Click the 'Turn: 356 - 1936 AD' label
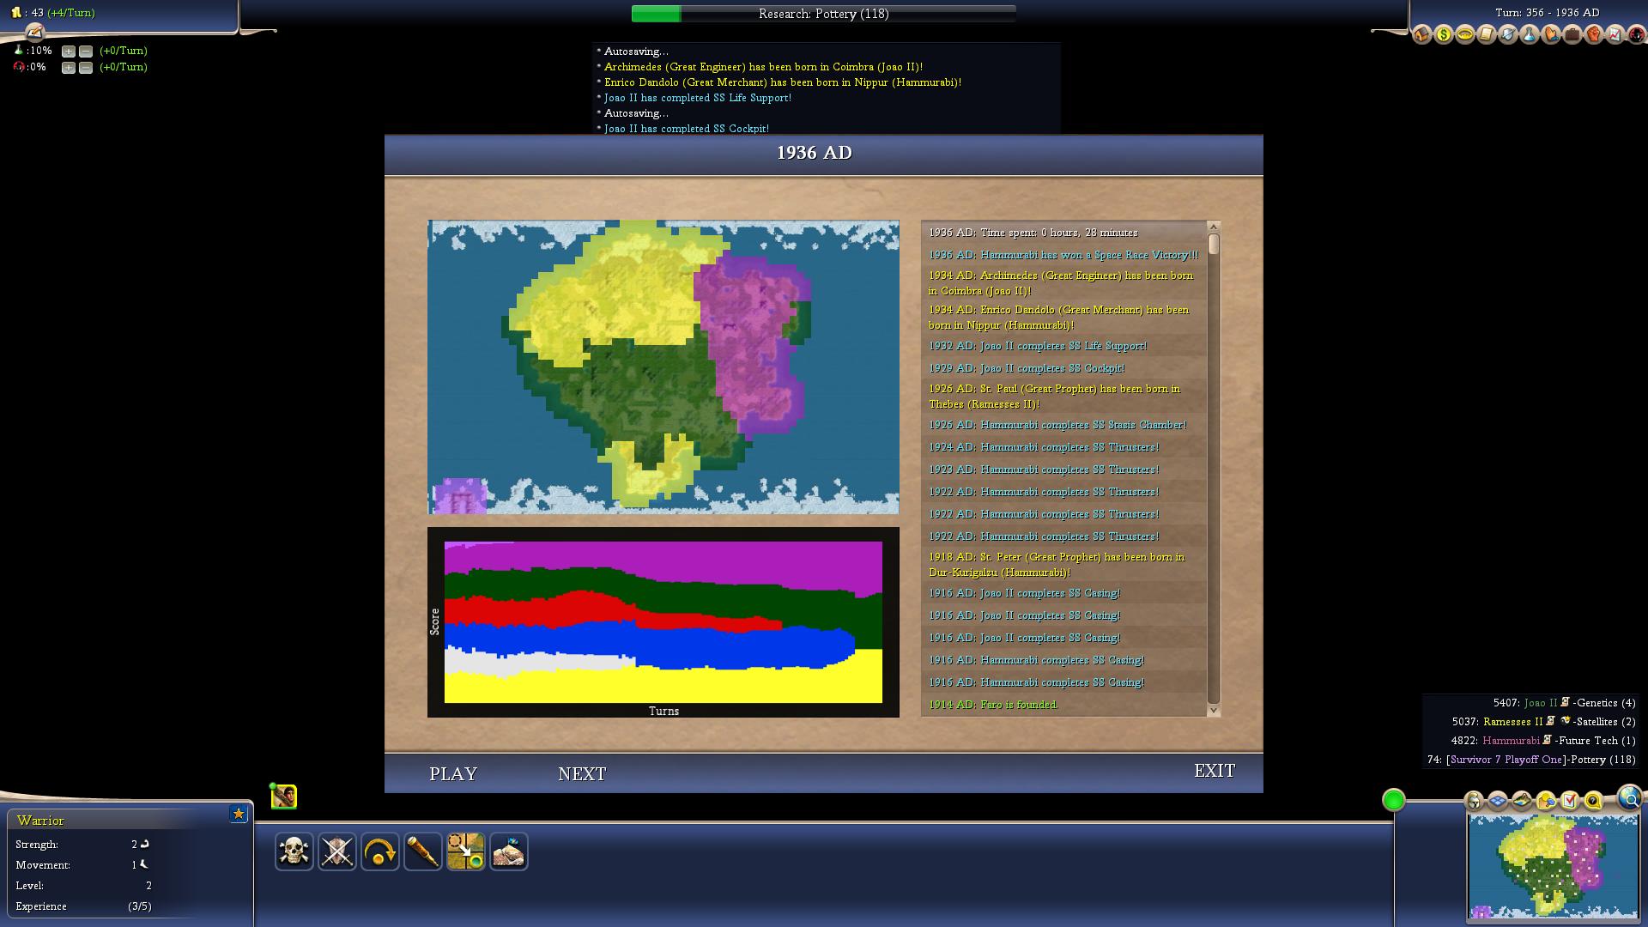1648x927 pixels. [1547, 13]
